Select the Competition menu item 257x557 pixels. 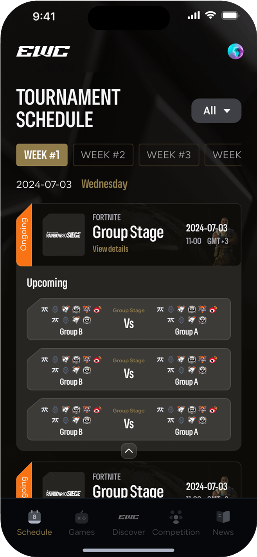pos(176,532)
